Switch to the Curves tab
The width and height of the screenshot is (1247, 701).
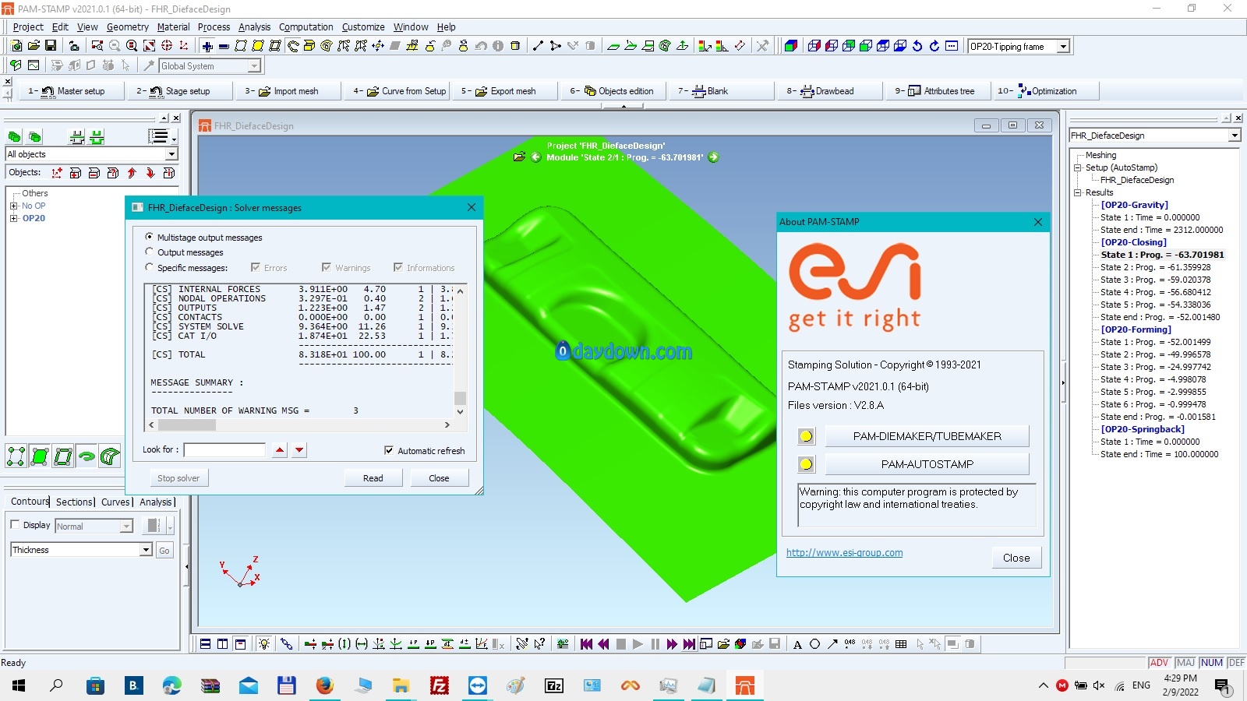(x=116, y=502)
